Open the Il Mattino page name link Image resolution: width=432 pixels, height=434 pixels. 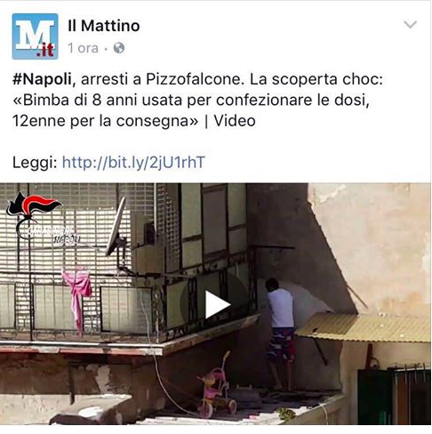click(x=104, y=26)
